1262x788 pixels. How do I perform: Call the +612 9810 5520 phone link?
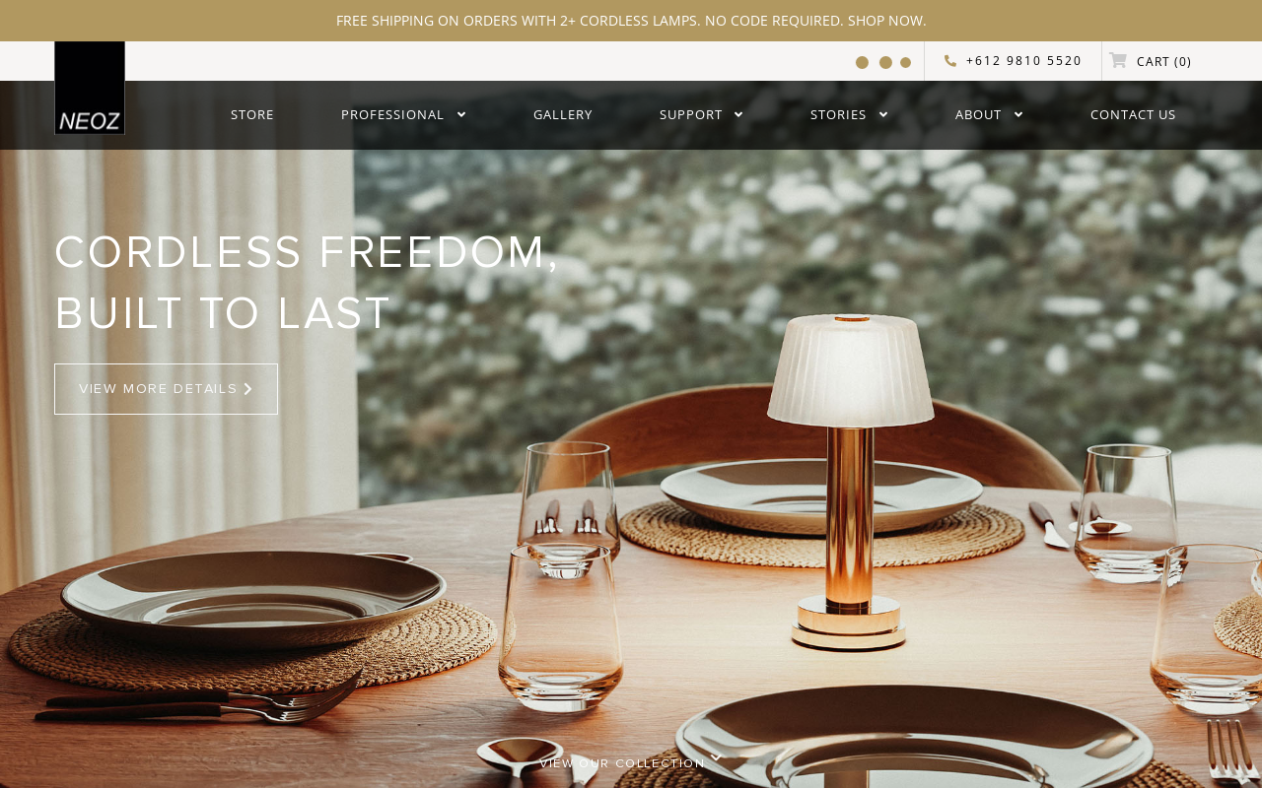1023,61
